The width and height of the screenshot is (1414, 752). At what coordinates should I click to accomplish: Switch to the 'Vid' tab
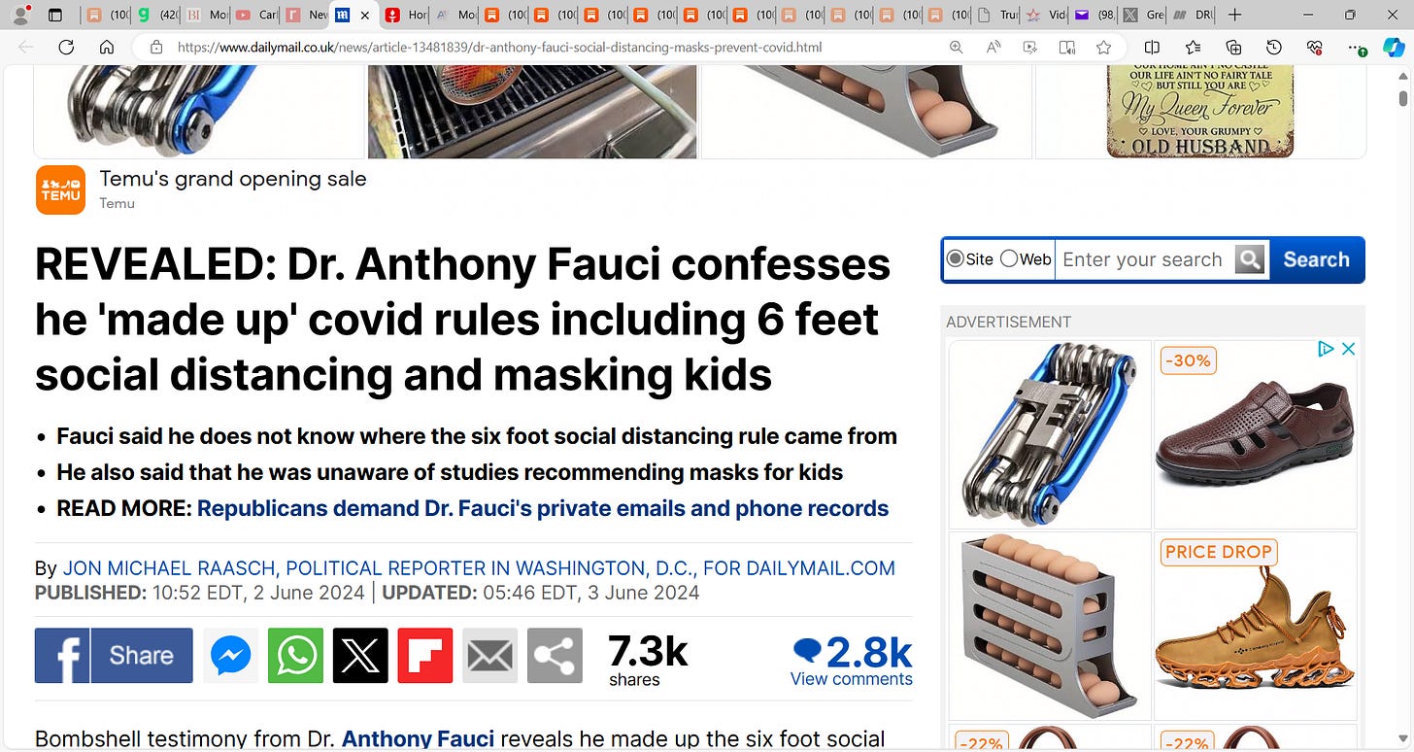(x=1046, y=16)
